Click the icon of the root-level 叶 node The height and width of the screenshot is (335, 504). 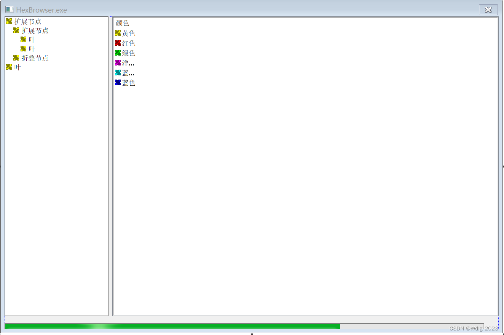pyautogui.click(x=9, y=67)
